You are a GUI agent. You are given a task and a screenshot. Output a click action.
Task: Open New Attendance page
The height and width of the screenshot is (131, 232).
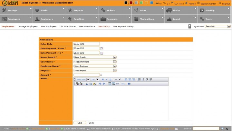click(x=87, y=27)
